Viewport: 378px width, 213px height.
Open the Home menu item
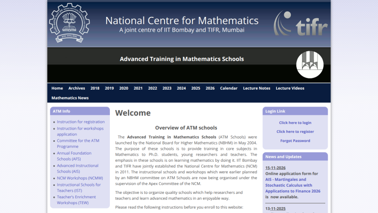tap(57, 88)
